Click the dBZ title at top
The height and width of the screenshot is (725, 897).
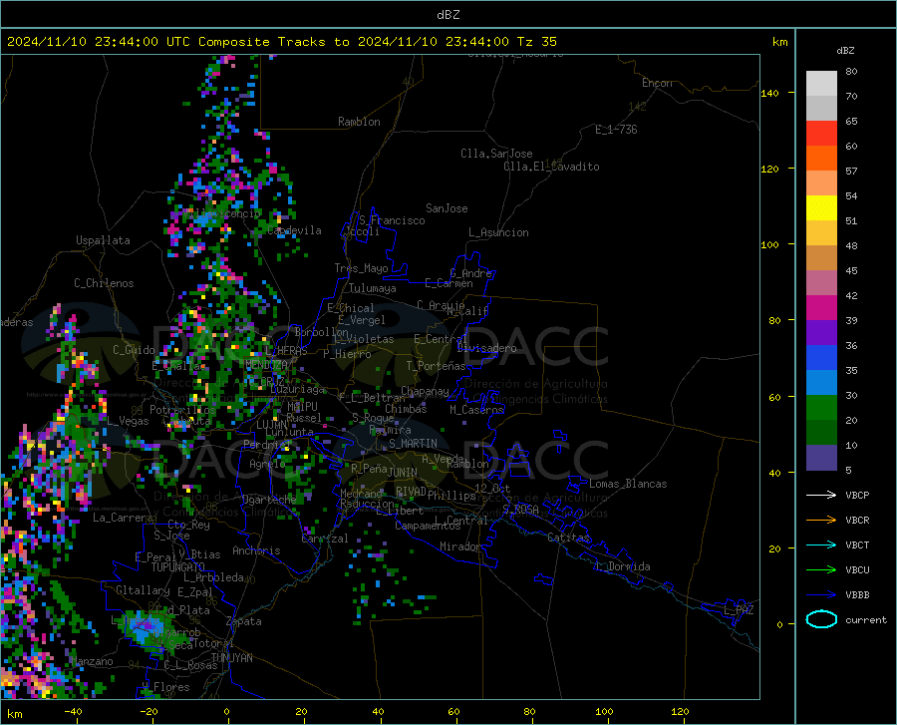tap(448, 15)
